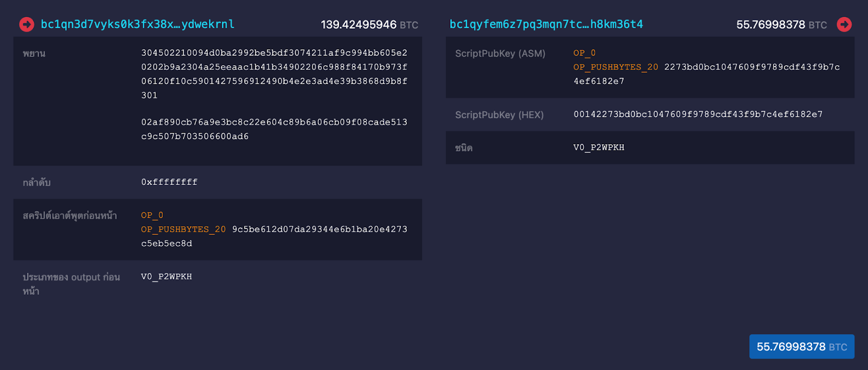
Task: Click the hash 2273bd0bc1047609 in ScriptPubKey ASM
Action: [x=752, y=67]
